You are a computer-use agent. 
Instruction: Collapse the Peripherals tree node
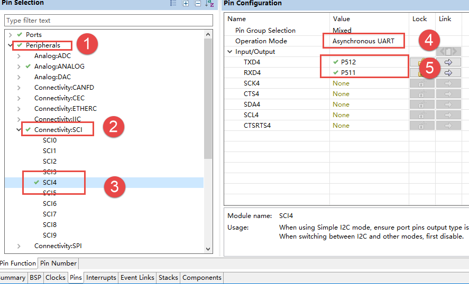point(10,45)
